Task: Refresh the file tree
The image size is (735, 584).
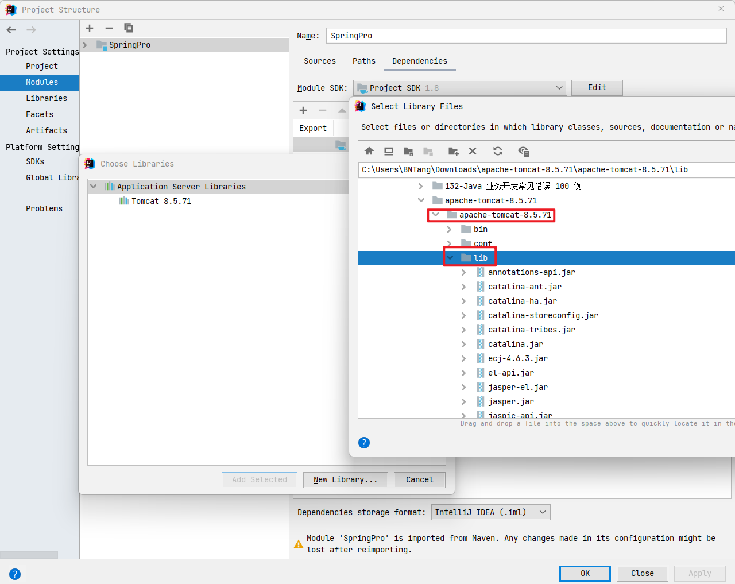Action: (498, 151)
